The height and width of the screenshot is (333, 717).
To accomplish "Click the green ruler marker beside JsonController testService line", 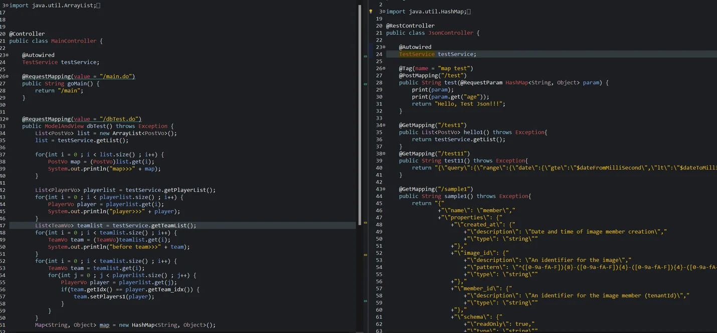I will pos(366,57).
